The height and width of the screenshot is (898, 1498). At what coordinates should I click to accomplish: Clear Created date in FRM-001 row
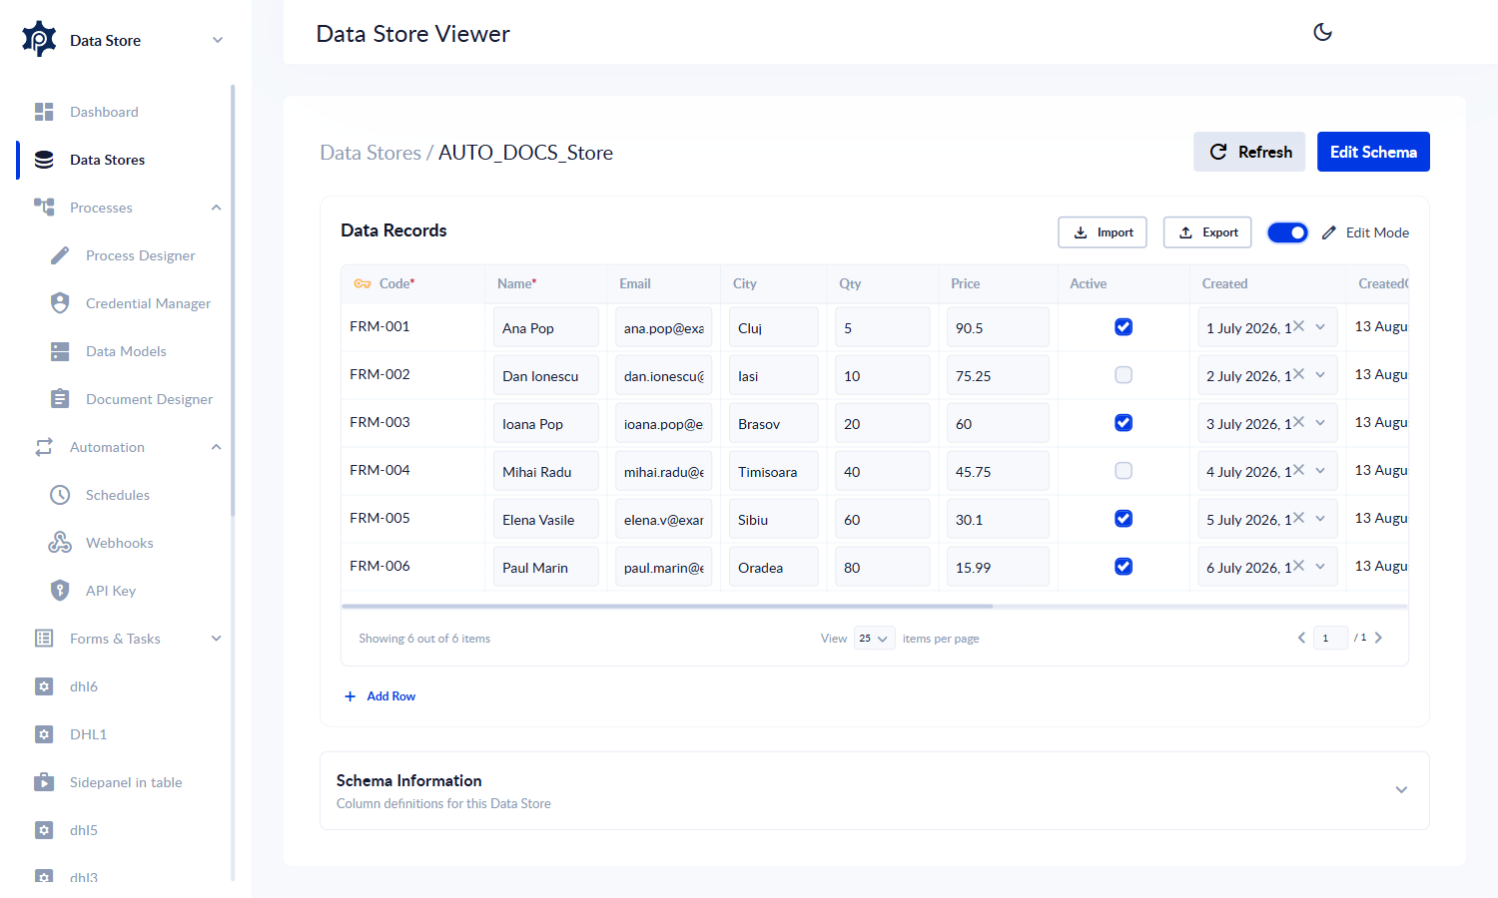tap(1298, 326)
